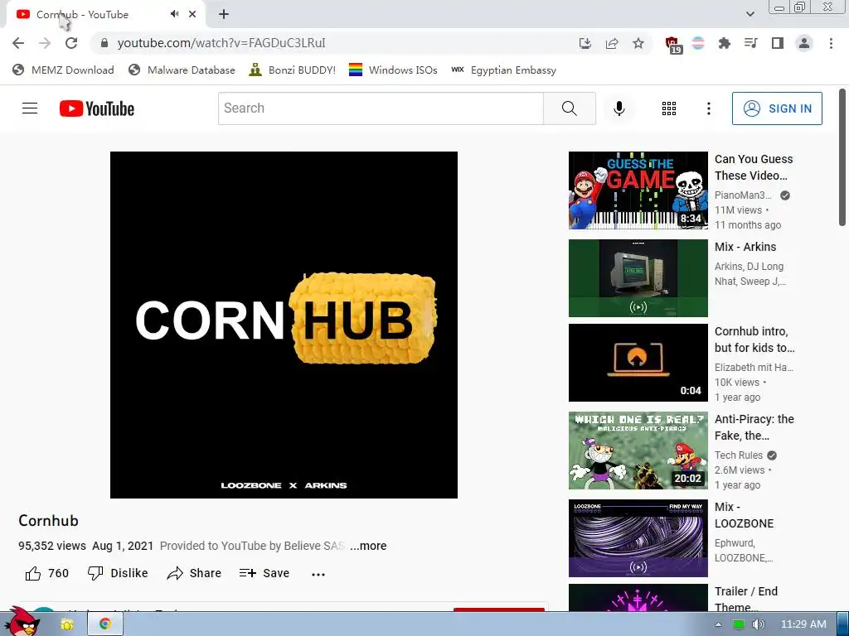Open the Chrome three-dot menu
The width and height of the screenshot is (849, 636).
click(831, 43)
